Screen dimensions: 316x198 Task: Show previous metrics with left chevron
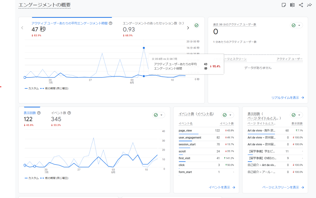click(x=22, y=28)
